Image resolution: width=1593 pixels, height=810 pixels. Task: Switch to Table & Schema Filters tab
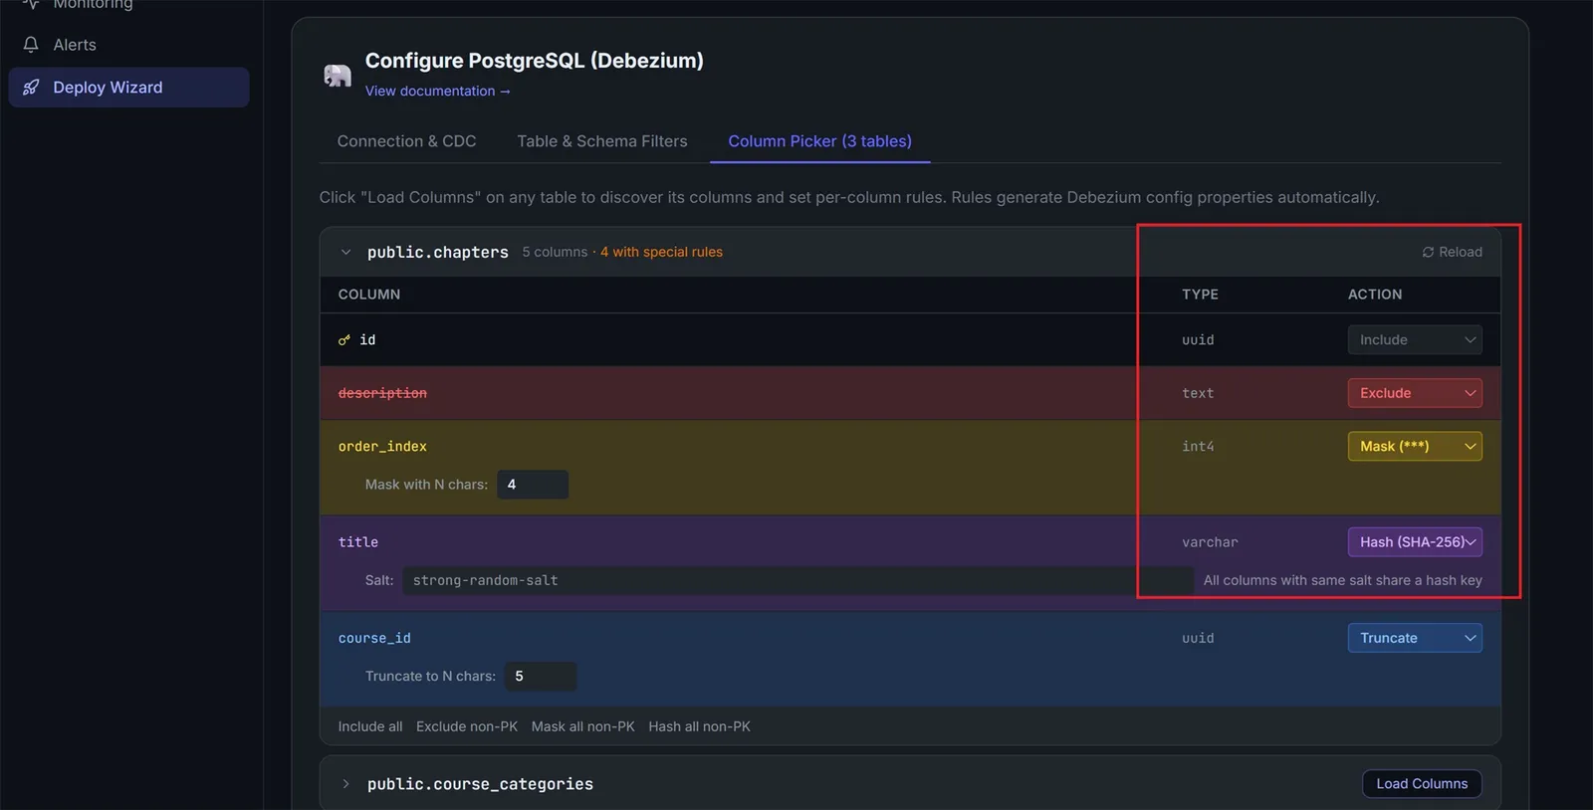[602, 141]
